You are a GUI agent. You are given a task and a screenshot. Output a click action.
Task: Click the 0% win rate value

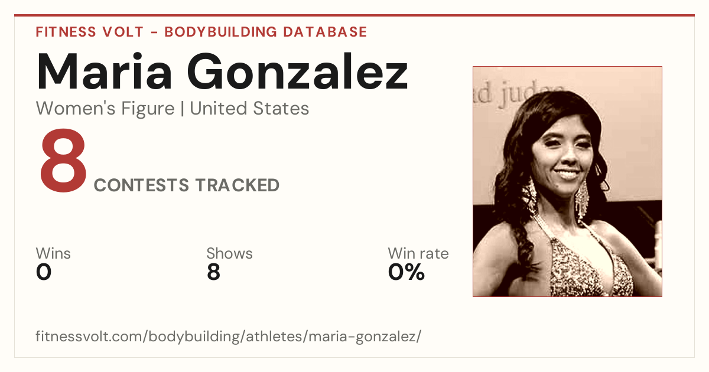point(406,272)
